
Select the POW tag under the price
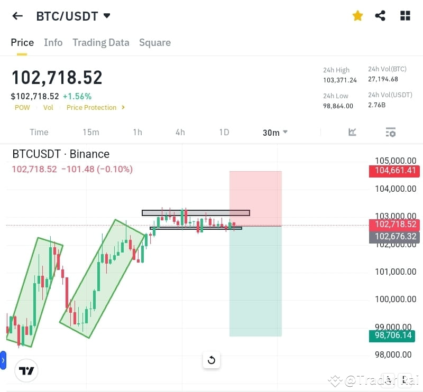pos(22,107)
